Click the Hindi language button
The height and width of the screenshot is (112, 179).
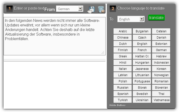[x=123, y=63]
